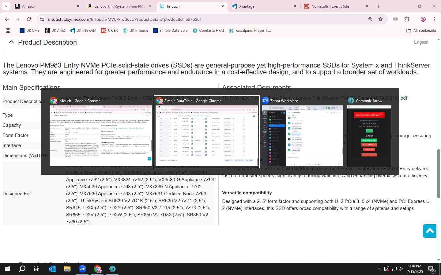The image size is (441, 275).
Task: Open the zoom magnifier icon
Action: point(370,19)
